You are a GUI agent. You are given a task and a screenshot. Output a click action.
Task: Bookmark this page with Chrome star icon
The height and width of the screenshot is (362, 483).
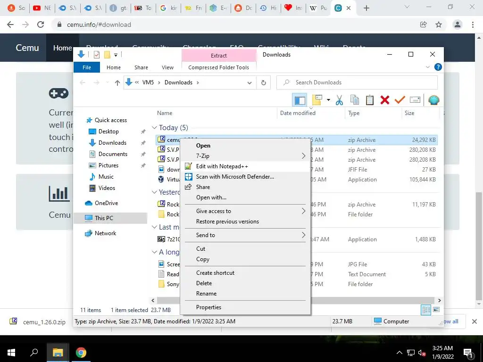(439, 25)
